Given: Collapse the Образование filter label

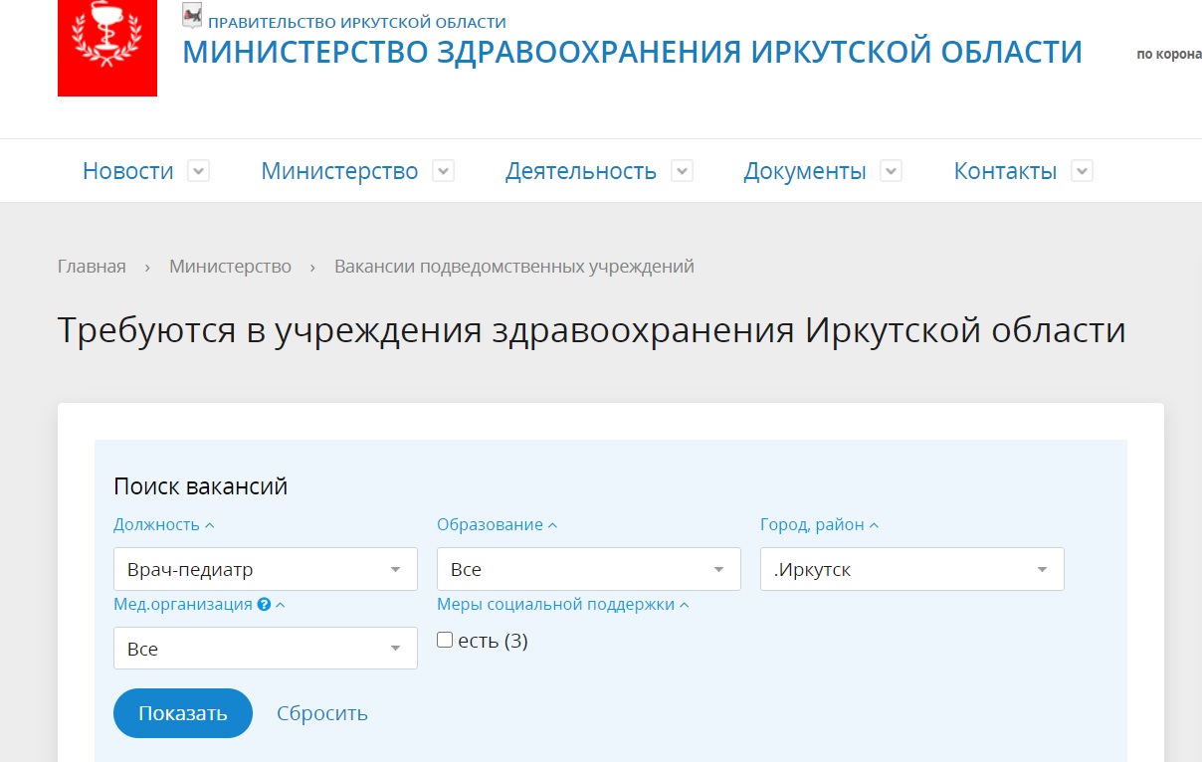Looking at the screenshot, I should [498, 524].
